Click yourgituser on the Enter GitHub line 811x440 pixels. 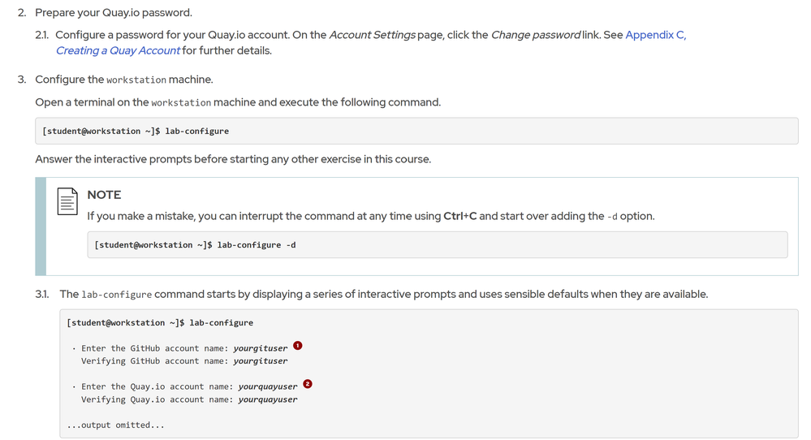260,348
